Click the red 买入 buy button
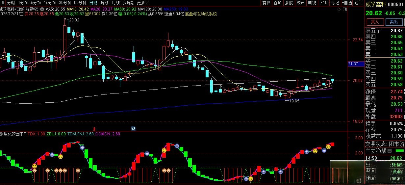 click(375, 22)
